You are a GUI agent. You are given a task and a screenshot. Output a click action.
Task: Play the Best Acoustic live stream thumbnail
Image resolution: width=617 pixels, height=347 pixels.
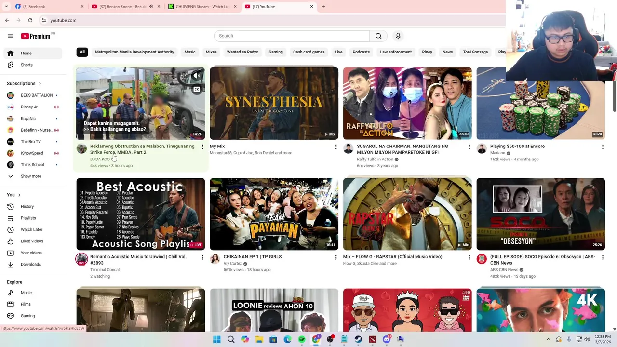point(140,214)
